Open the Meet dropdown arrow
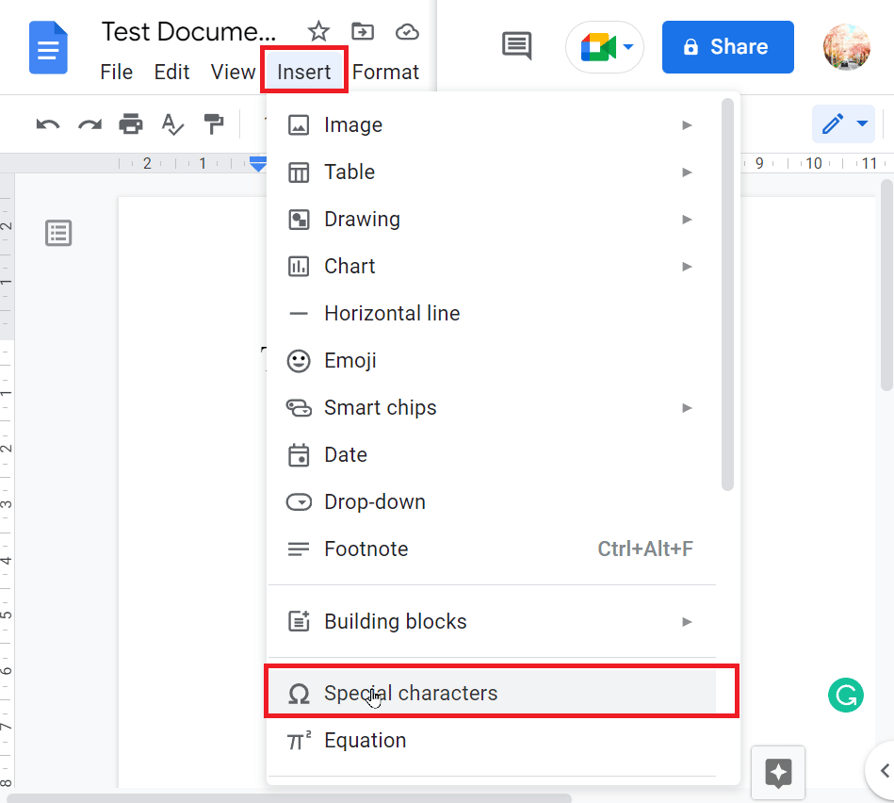 (628, 47)
